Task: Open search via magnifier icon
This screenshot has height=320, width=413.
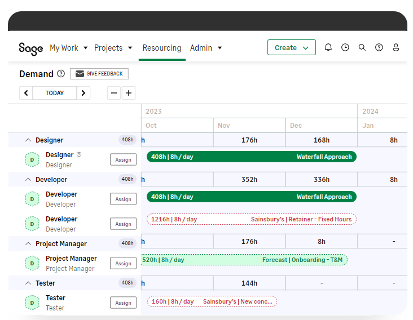Action: click(362, 48)
